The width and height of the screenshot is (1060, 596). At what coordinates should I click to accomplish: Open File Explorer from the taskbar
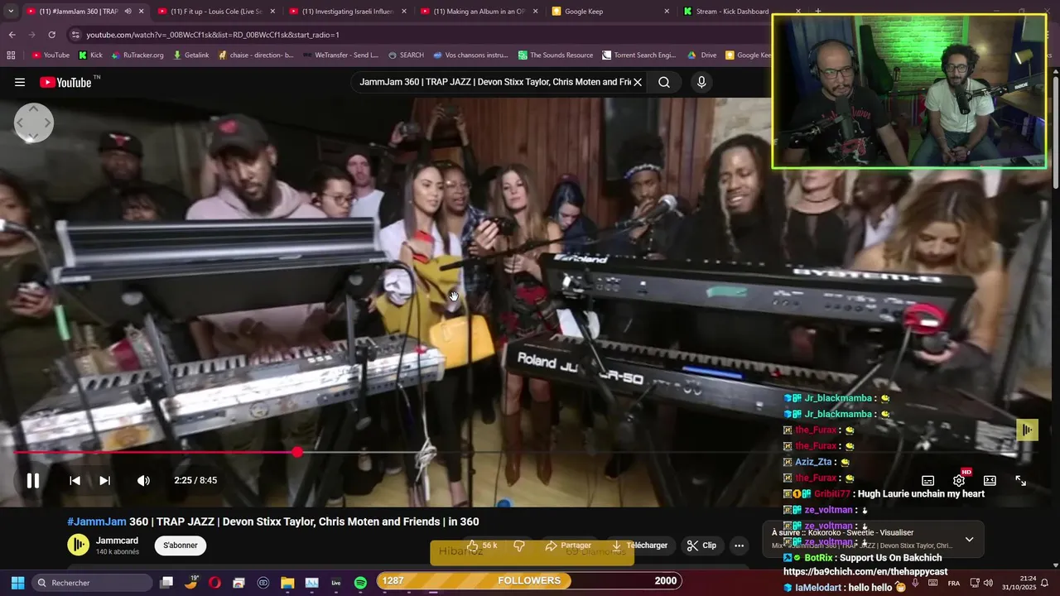[x=287, y=583]
